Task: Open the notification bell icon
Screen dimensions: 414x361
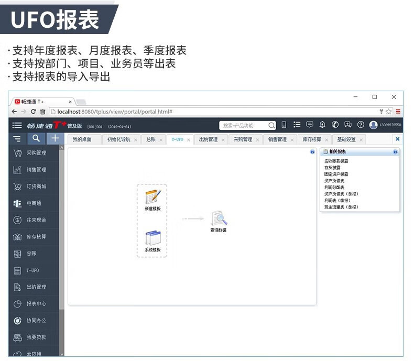Action: point(322,124)
